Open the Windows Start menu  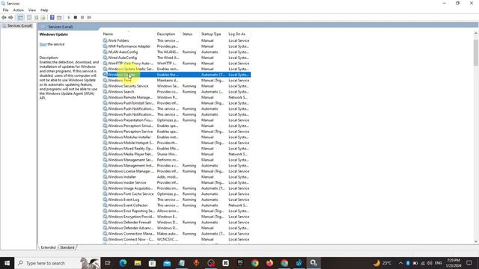click(x=7, y=263)
